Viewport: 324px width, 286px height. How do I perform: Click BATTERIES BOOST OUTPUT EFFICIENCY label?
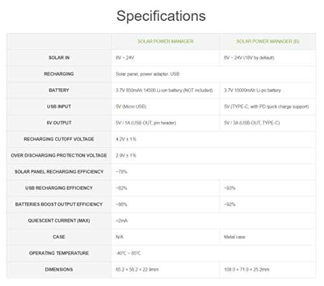(59, 204)
